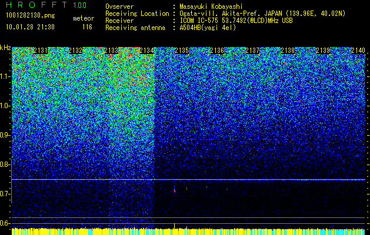Image resolution: width=370 pixels, height=235 pixels.
Task: Click the 0.9 frequency axis label
Action: [x=5, y=135]
